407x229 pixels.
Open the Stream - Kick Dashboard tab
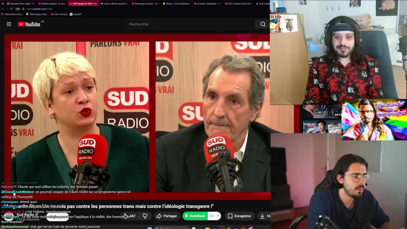pyautogui.click(x=176, y=3)
